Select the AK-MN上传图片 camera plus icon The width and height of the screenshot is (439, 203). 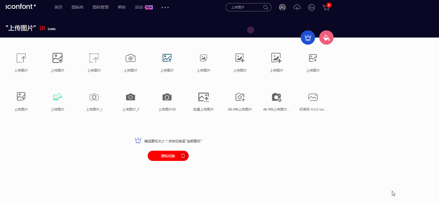click(x=240, y=97)
